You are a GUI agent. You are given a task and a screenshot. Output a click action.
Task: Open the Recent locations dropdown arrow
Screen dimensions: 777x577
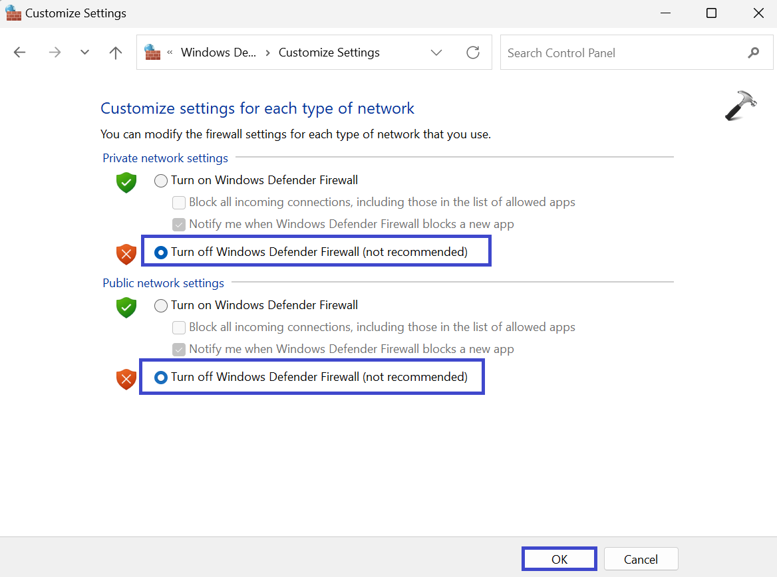[x=84, y=53]
